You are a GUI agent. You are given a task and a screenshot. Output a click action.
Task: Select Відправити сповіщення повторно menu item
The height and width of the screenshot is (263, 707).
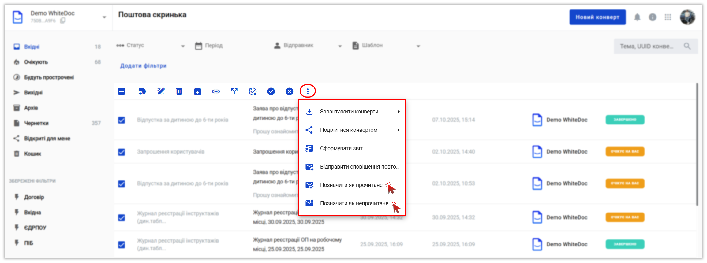[352, 167]
